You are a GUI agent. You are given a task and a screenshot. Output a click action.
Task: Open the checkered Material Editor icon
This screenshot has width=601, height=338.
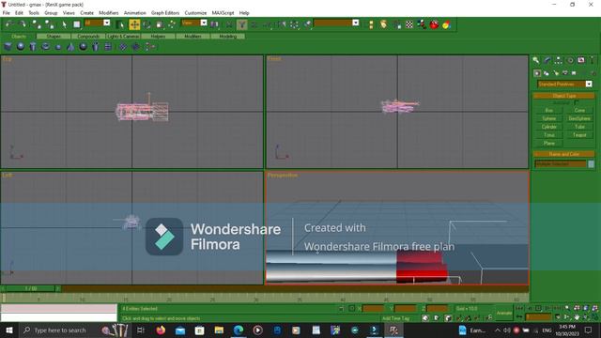(409, 24)
